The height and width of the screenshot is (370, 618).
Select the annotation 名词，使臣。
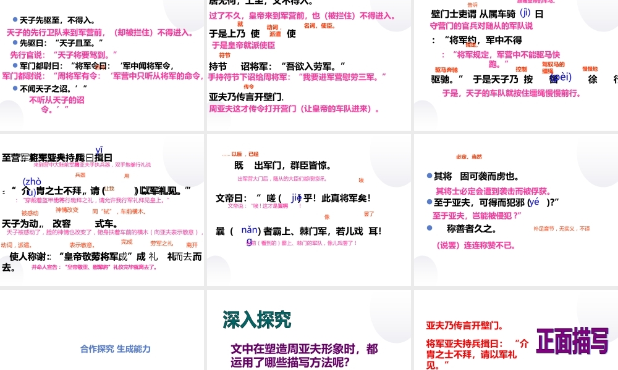click(320, 25)
